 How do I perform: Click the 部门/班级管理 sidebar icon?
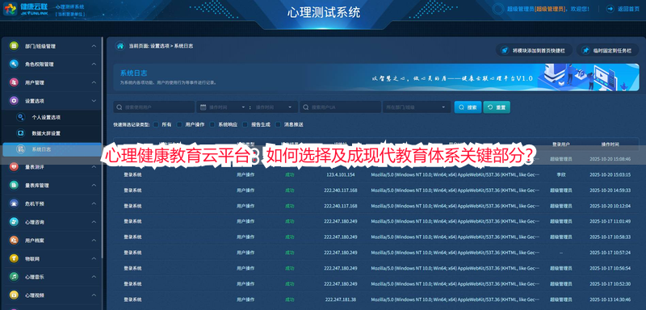tap(14, 46)
